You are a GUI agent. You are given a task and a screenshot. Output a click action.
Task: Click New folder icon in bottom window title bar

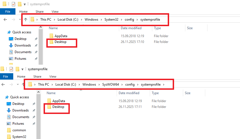[x=17, y=69]
